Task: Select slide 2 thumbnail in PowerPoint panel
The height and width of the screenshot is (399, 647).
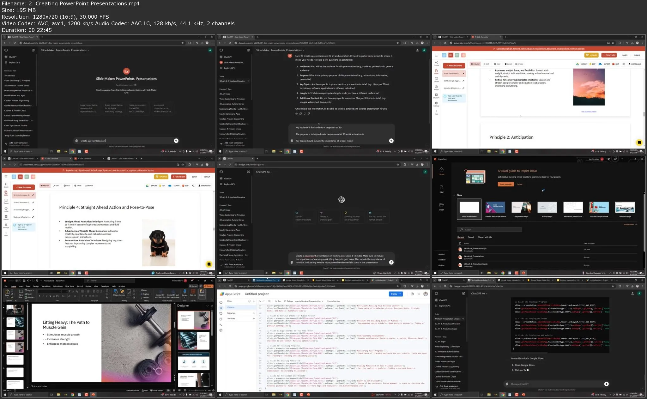Action: [15, 322]
